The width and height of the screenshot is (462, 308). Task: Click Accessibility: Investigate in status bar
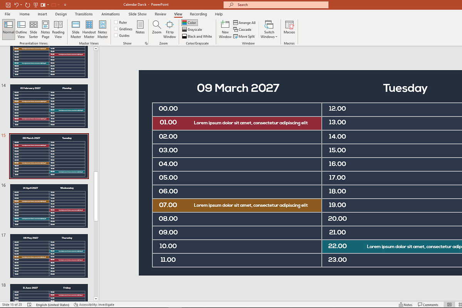click(x=94, y=305)
